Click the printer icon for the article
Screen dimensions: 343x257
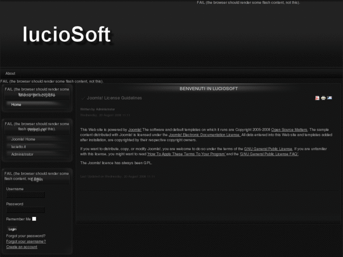coord(323,98)
